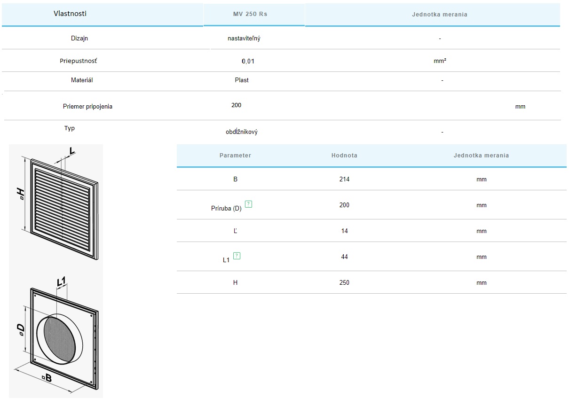Viewport: 569px width, 406px height.
Task: Select the Plast material value
Action: pyautogui.click(x=242, y=80)
